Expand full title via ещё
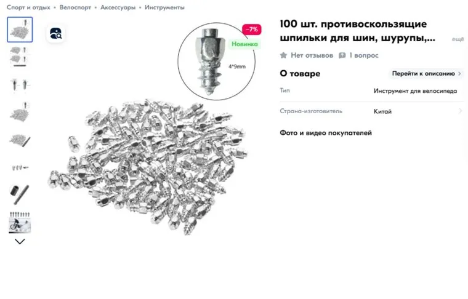The image size is (468, 299). pyautogui.click(x=458, y=39)
